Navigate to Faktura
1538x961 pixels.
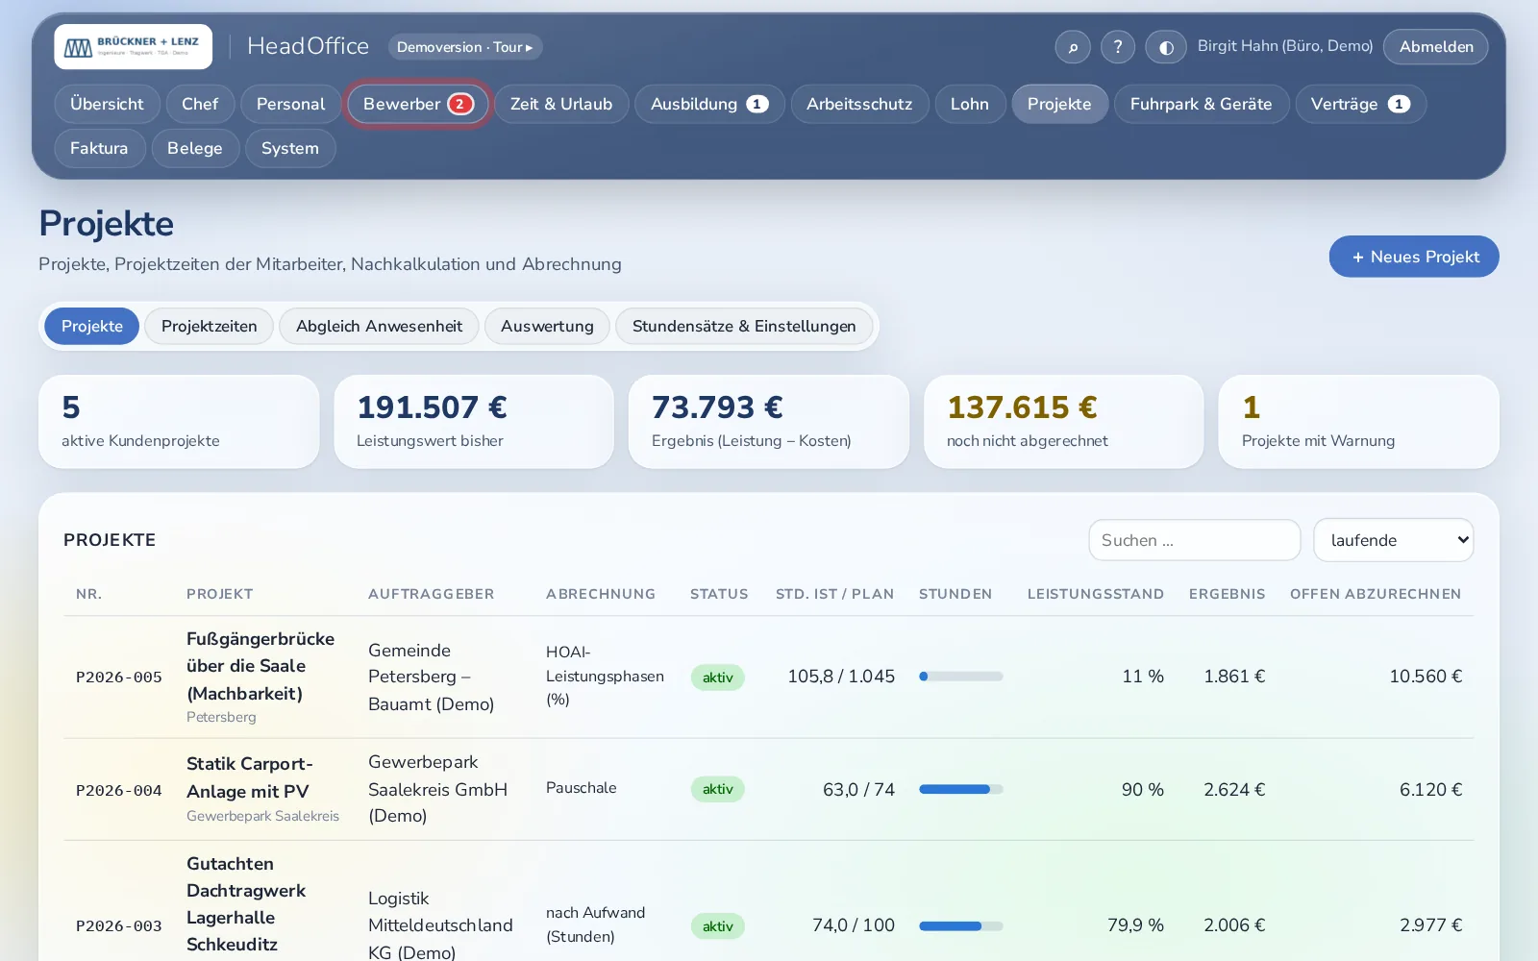[x=99, y=148]
